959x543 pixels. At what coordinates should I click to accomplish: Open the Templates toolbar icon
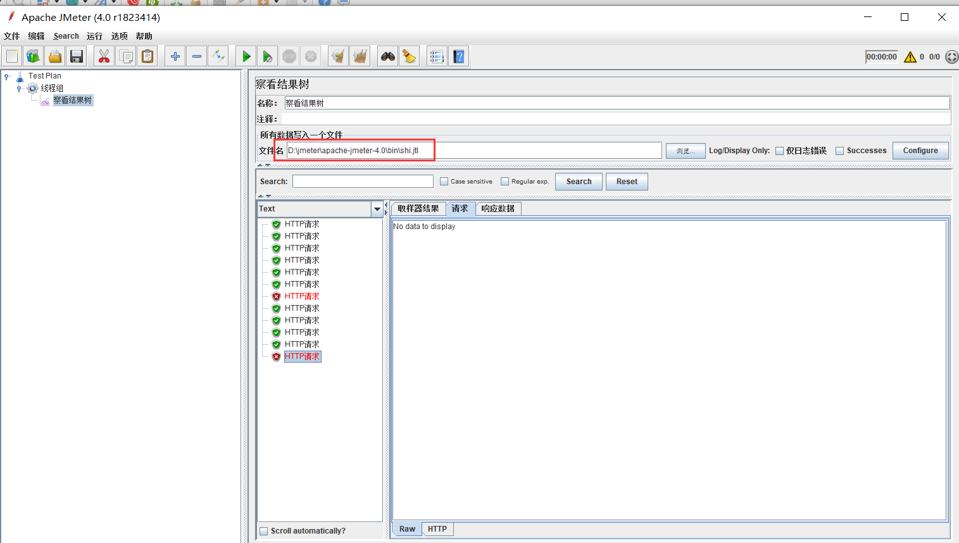click(34, 56)
